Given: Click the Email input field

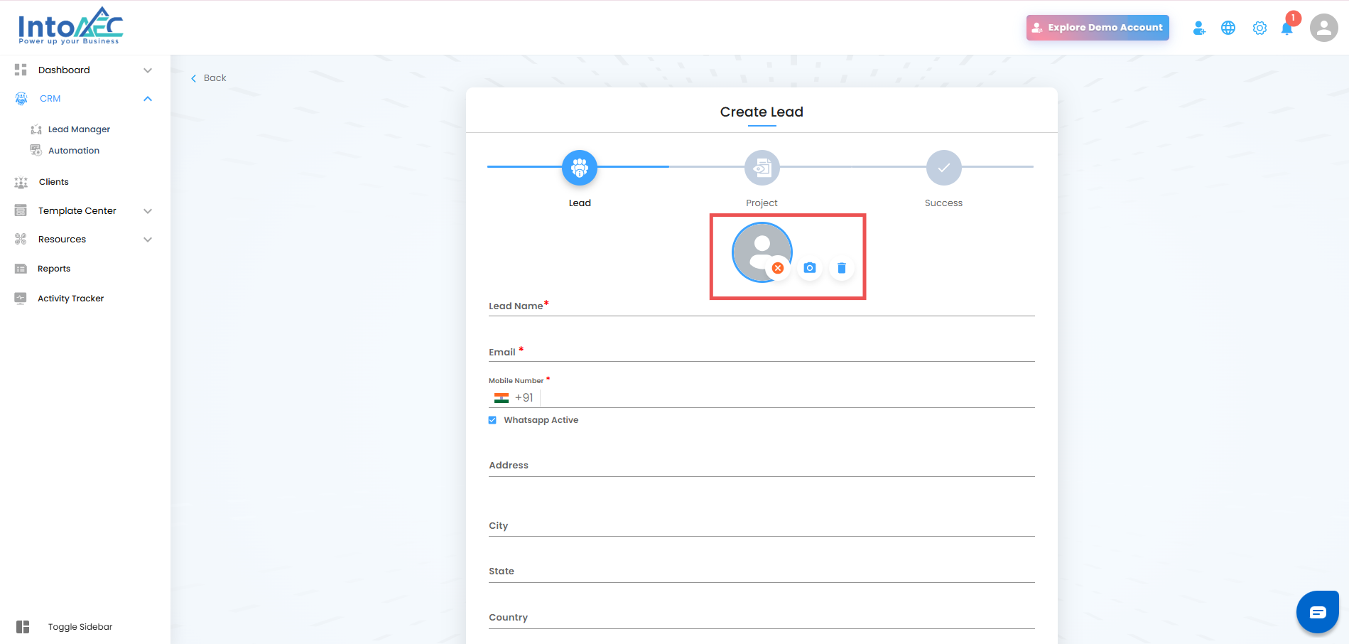Looking at the screenshot, I should tap(762, 352).
